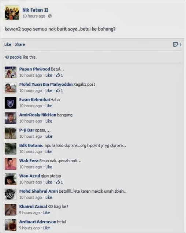Like Bdk Botanic's comment
Viewport: 186px width, 233px height.
tap(49, 152)
